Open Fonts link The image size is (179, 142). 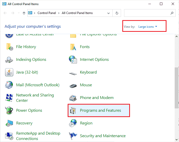tap(85, 47)
